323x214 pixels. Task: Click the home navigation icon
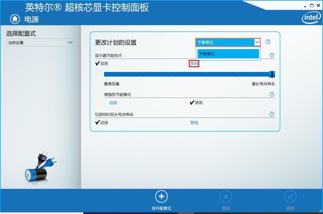15,19
